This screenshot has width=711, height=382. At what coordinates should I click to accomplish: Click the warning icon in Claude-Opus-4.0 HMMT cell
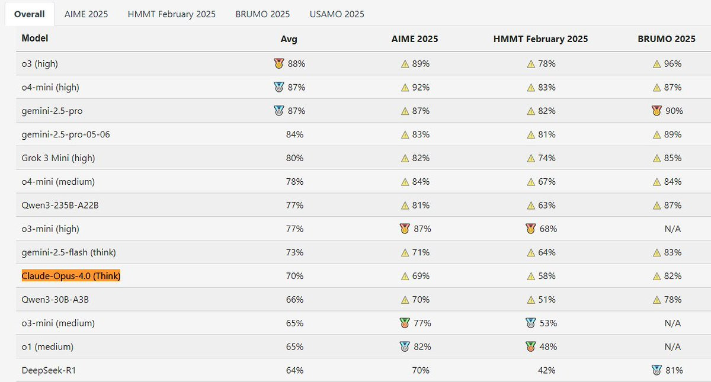coord(531,277)
